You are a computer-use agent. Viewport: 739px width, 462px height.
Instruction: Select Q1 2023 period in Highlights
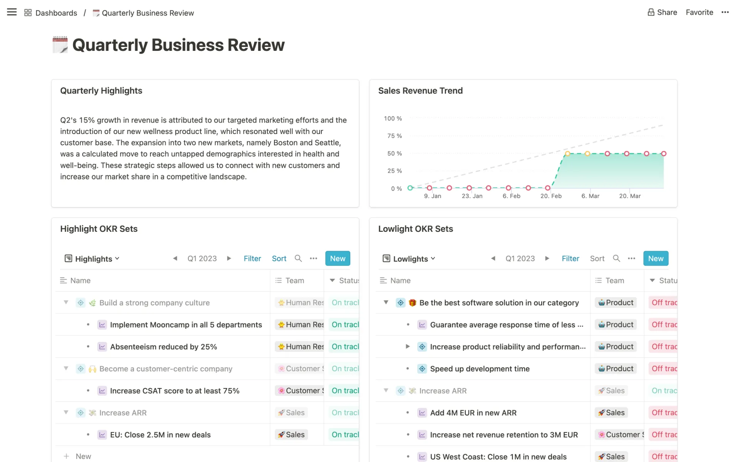coord(202,259)
